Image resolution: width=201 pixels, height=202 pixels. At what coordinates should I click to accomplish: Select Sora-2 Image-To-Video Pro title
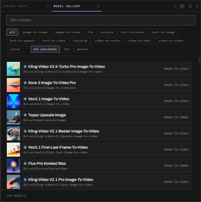(52, 83)
